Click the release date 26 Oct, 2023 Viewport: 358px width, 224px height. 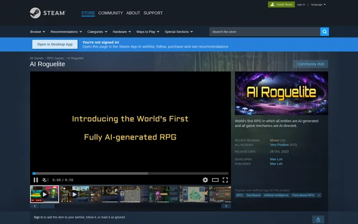pyautogui.click(x=279, y=152)
